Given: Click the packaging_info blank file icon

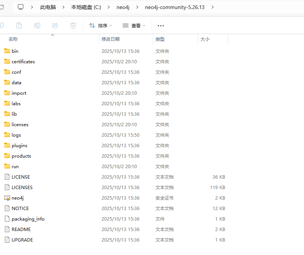Looking at the screenshot, I should 7,219.
